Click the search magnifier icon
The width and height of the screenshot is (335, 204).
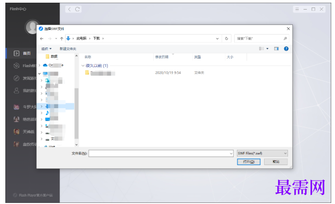tap(285, 39)
